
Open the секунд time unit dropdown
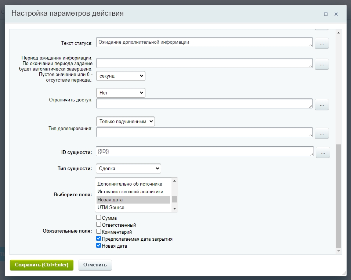[x=121, y=76]
